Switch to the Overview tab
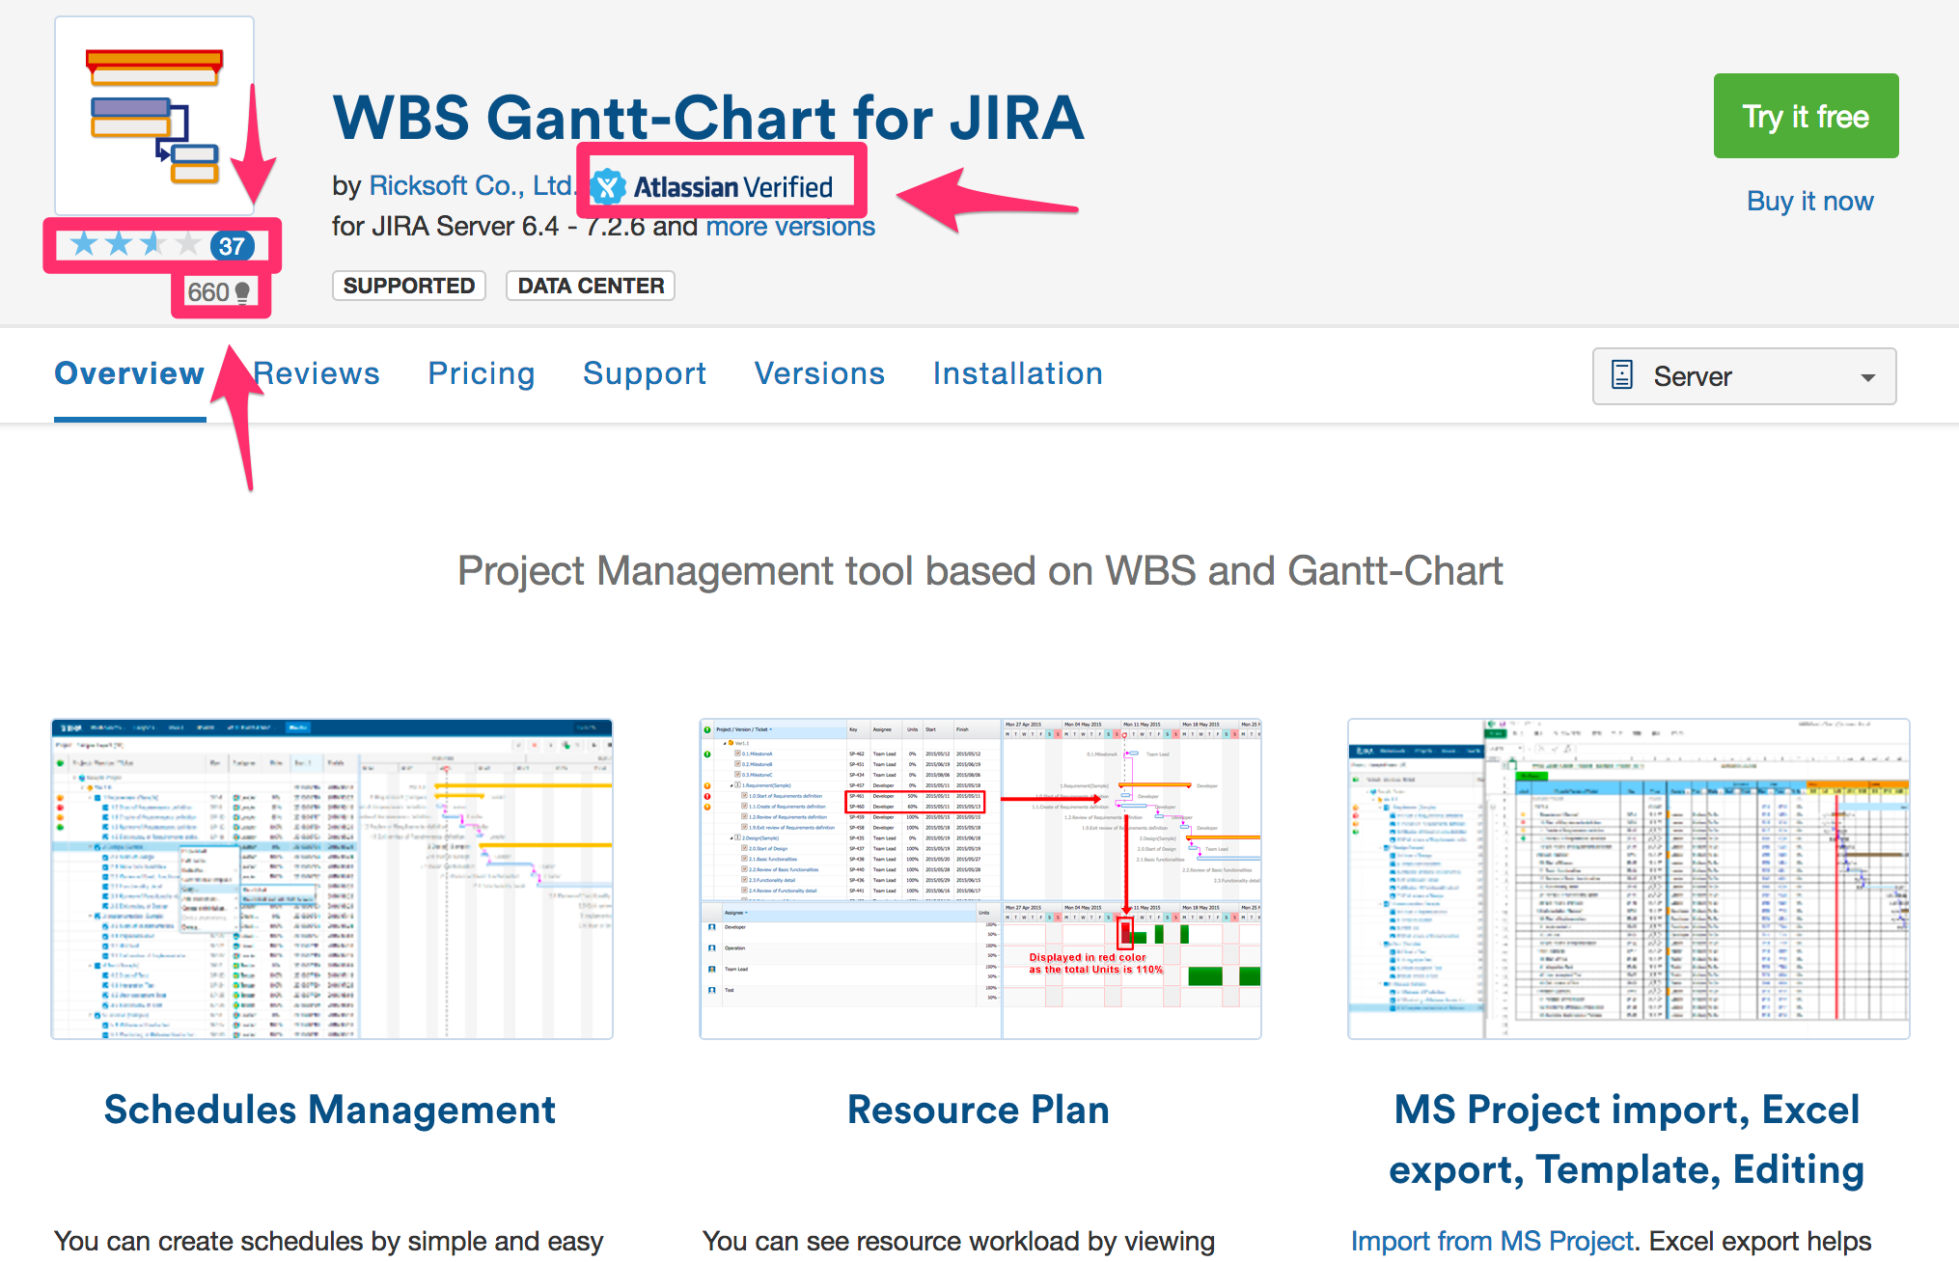The height and width of the screenshot is (1262, 1959). [x=129, y=373]
